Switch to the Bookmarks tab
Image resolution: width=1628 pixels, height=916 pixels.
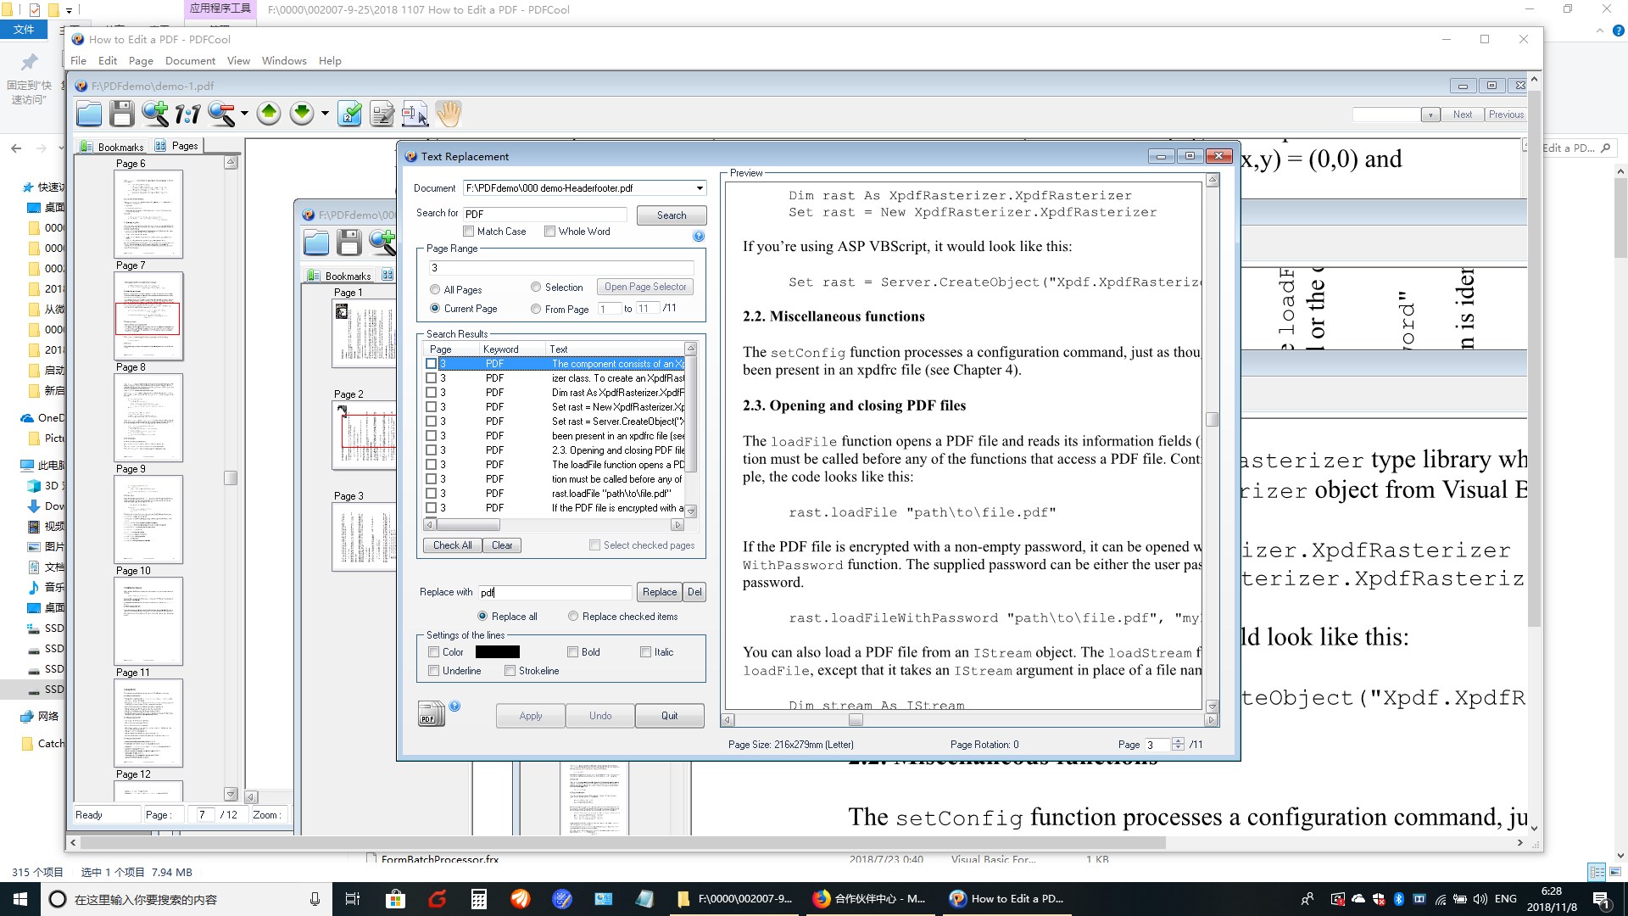tap(113, 147)
